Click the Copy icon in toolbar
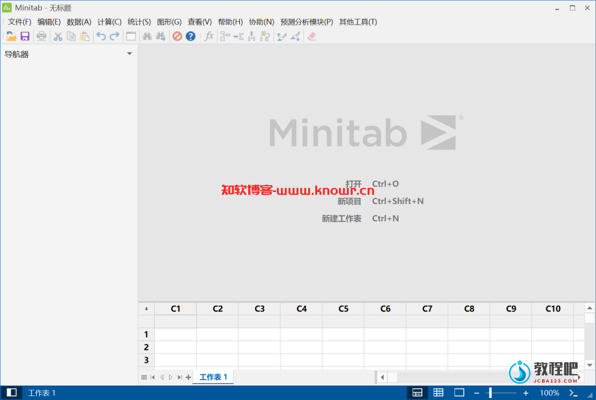 click(71, 36)
